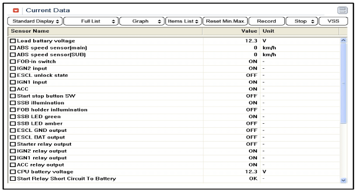
Task: Check the FOB holder inllumination checkbox
Action: 13,110
